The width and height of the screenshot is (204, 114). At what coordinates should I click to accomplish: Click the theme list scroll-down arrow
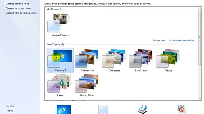[200, 99]
